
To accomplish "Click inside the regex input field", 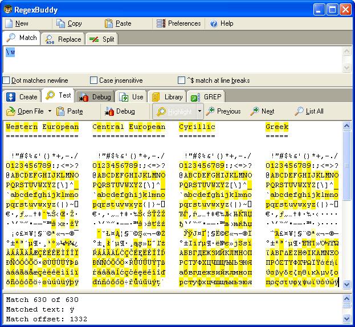I will click(172, 59).
